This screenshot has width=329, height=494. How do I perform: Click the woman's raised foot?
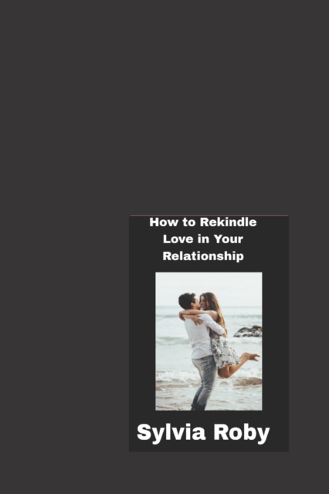point(253,357)
